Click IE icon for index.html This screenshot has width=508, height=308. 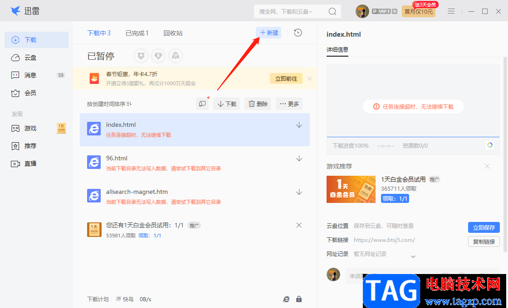tap(94, 129)
